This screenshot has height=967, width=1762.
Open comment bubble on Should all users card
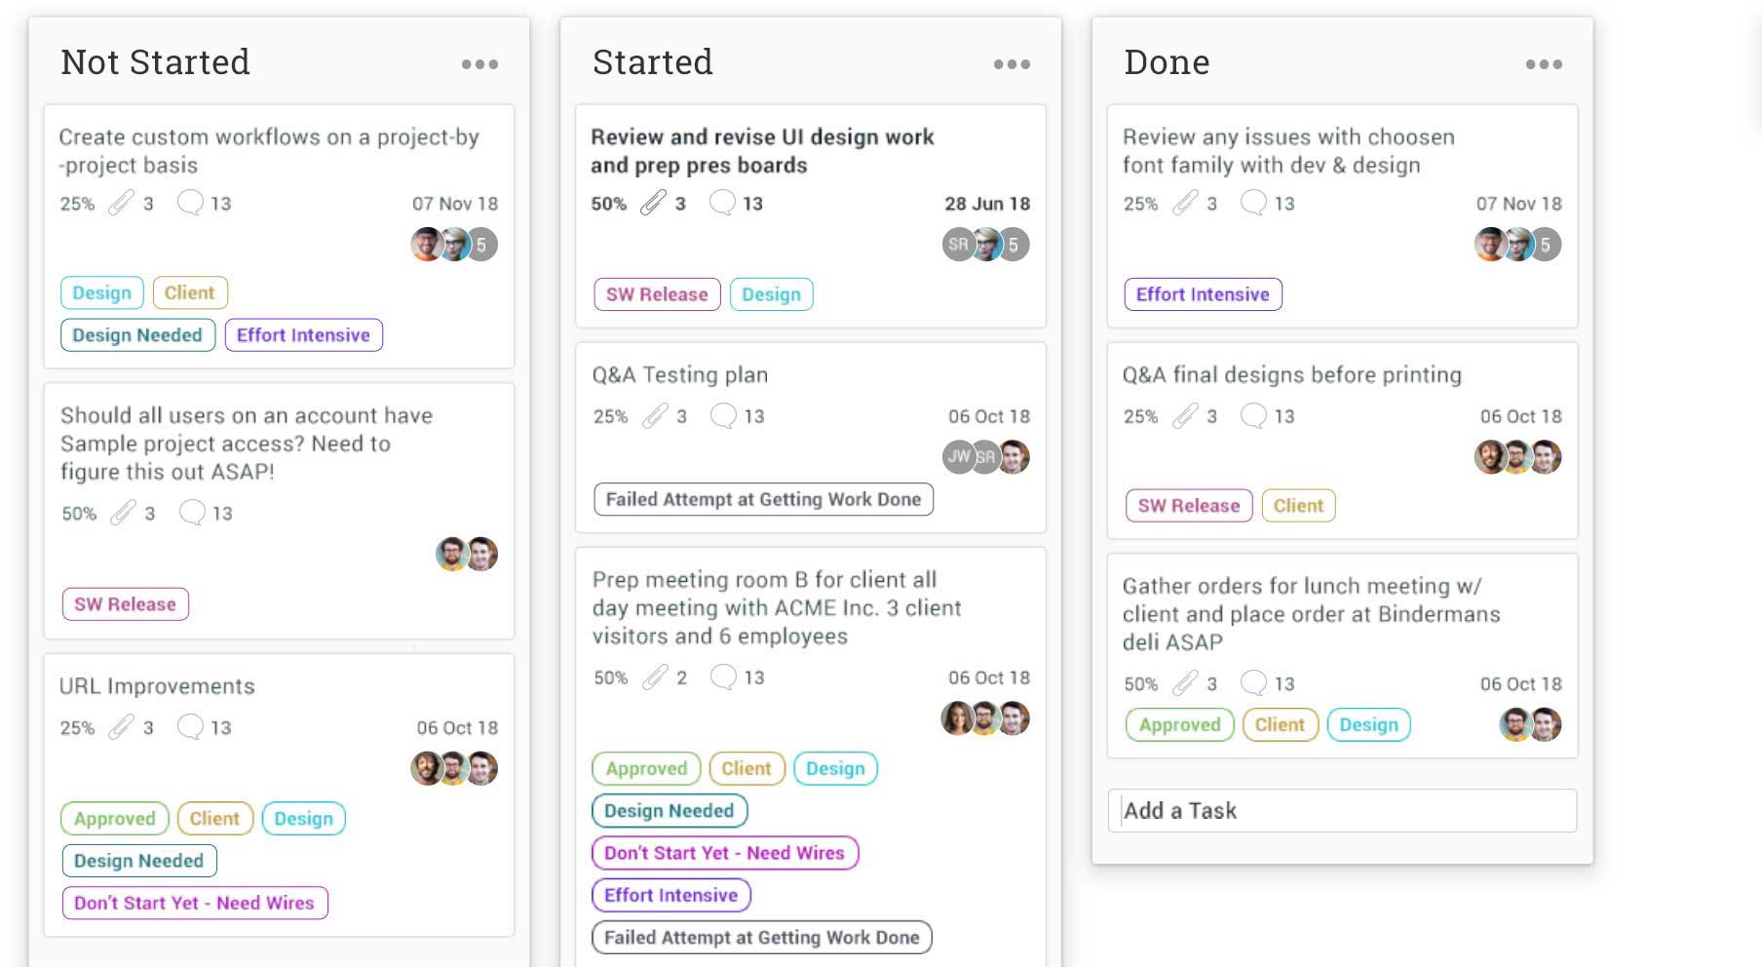pos(192,513)
